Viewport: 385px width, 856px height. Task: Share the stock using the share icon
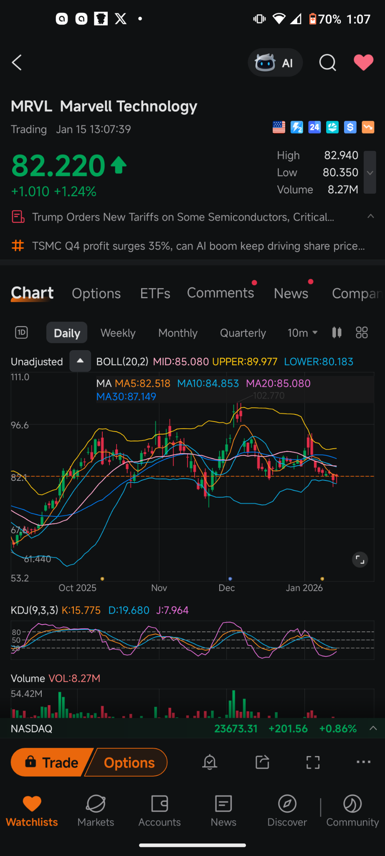pos(262,762)
